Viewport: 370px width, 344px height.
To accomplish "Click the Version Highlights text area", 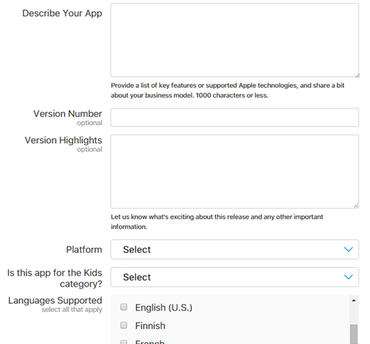I will click(x=235, y=172).
